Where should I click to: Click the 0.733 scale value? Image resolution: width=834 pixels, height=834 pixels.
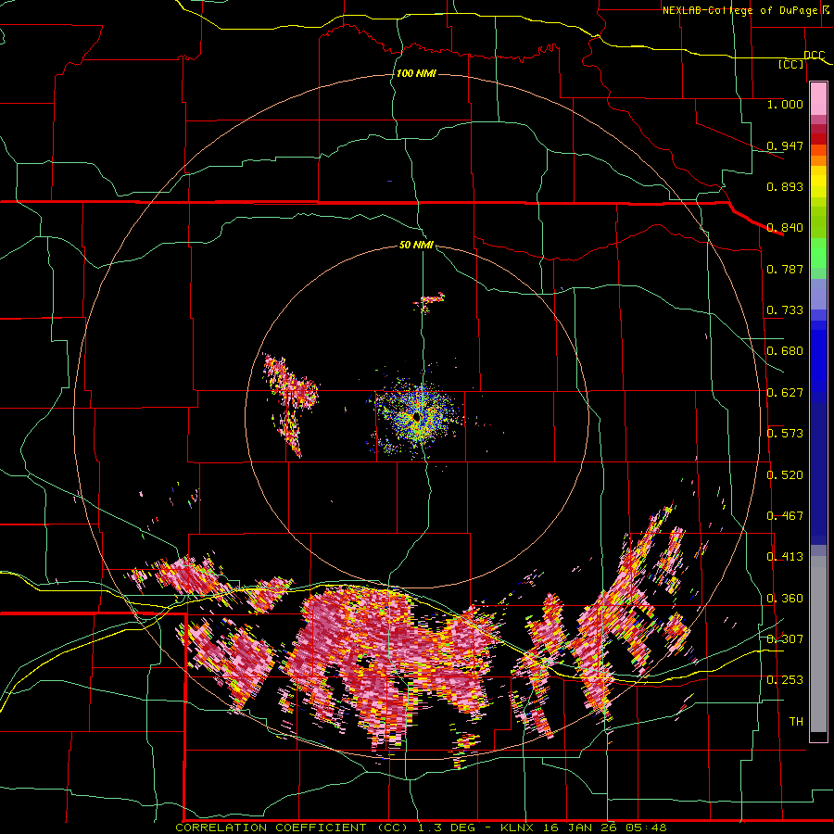[x=785, y=310]
